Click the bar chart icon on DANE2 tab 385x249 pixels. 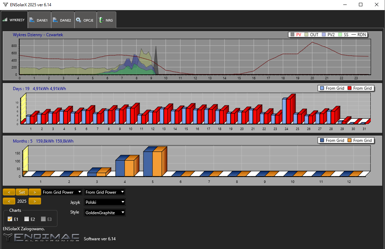55,20
